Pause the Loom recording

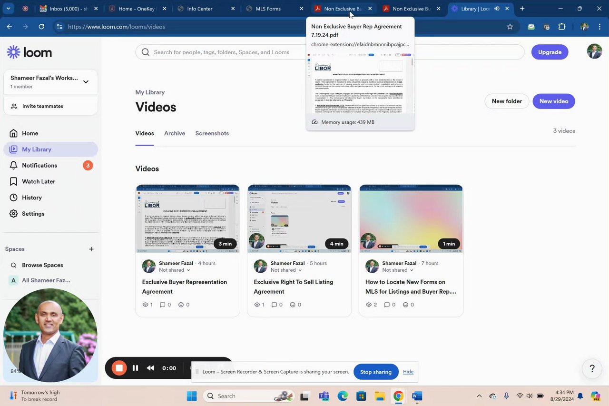point(135,368)
